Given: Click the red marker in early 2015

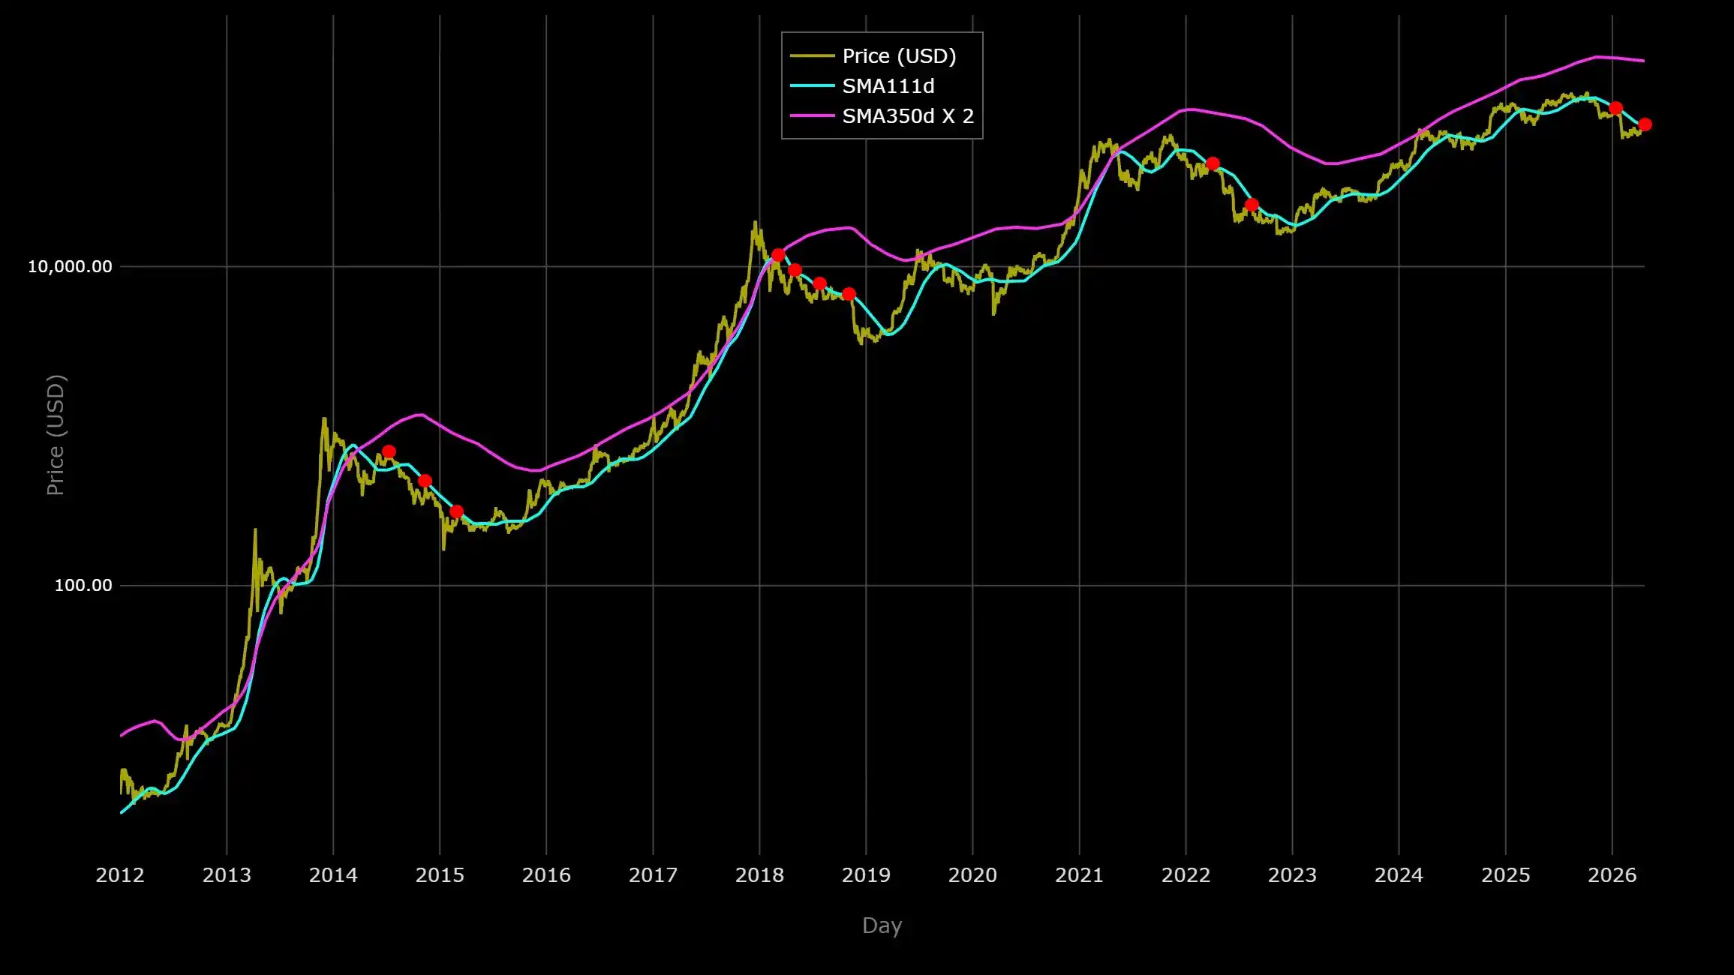Looking at the screenshot, I should [x=456, y=511].
